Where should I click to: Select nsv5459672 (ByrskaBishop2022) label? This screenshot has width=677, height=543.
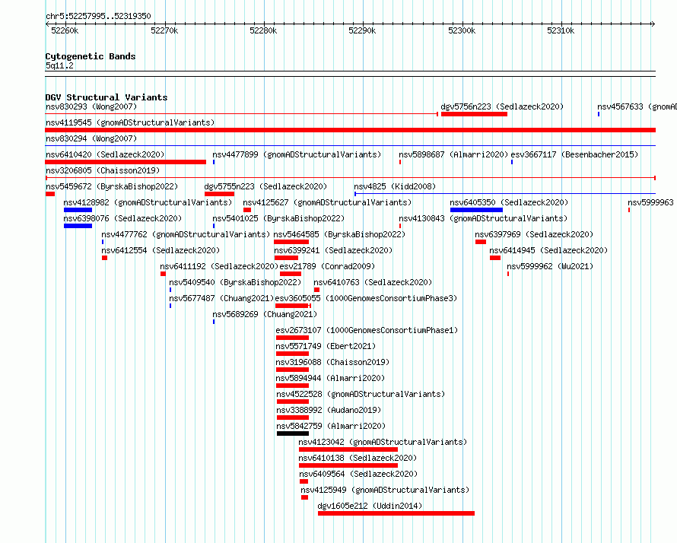(112, 186)
